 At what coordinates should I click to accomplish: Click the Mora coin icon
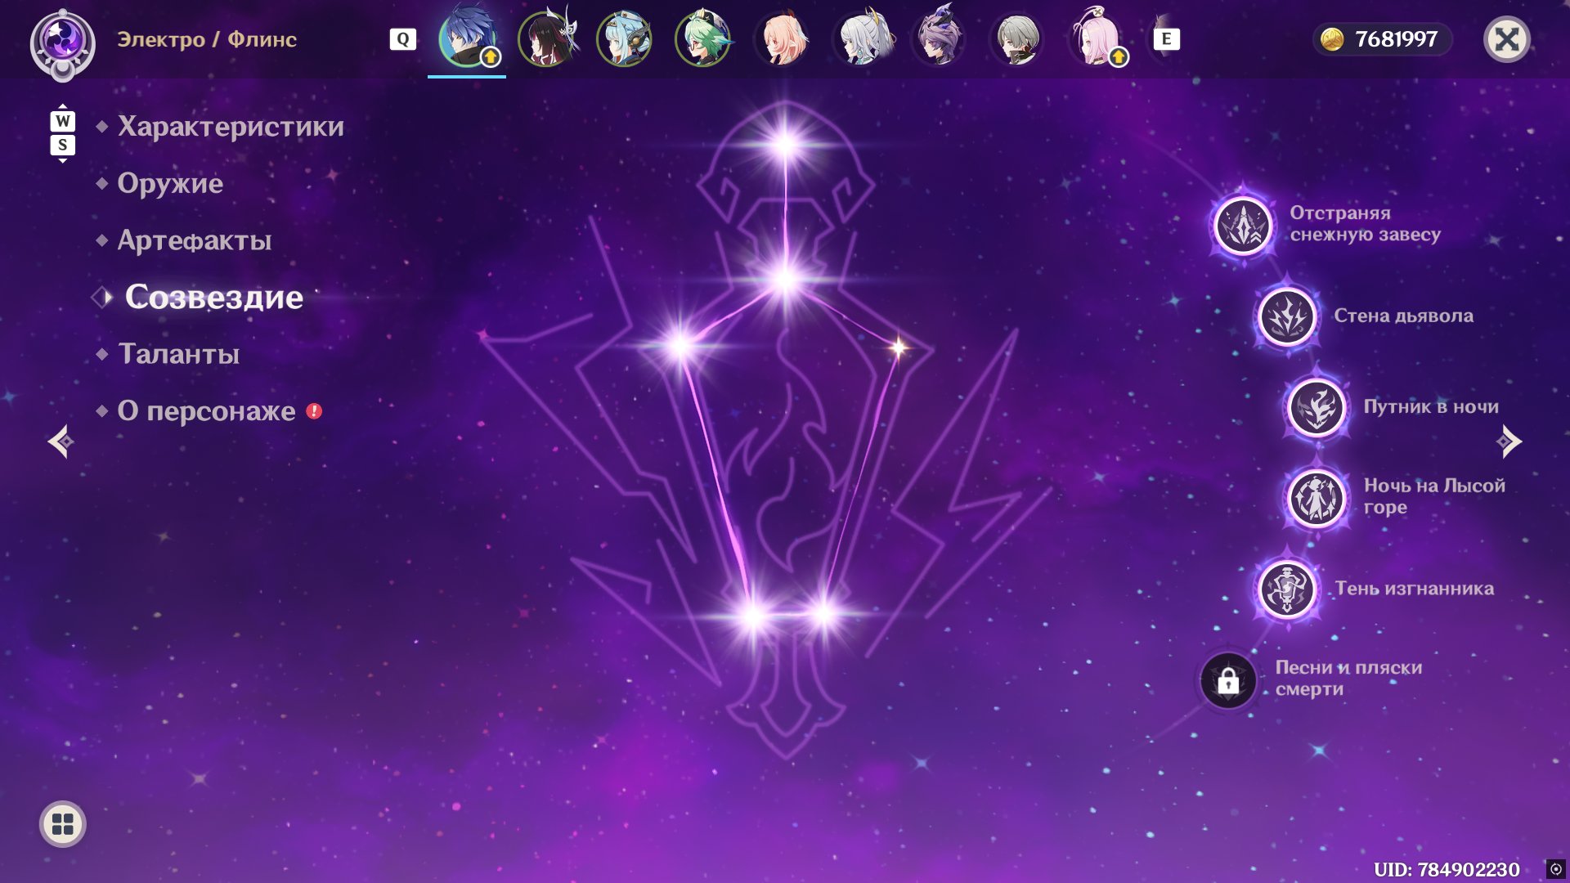(1332, 39)
